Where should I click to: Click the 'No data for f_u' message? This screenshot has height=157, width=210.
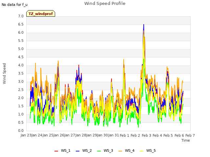[x=14, y=5]
